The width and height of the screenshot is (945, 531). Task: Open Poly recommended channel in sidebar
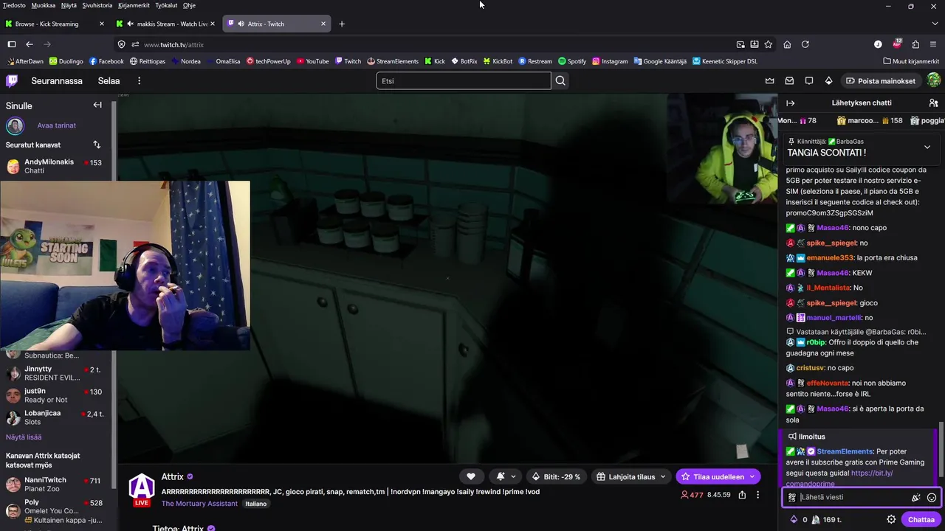[56, 510]
